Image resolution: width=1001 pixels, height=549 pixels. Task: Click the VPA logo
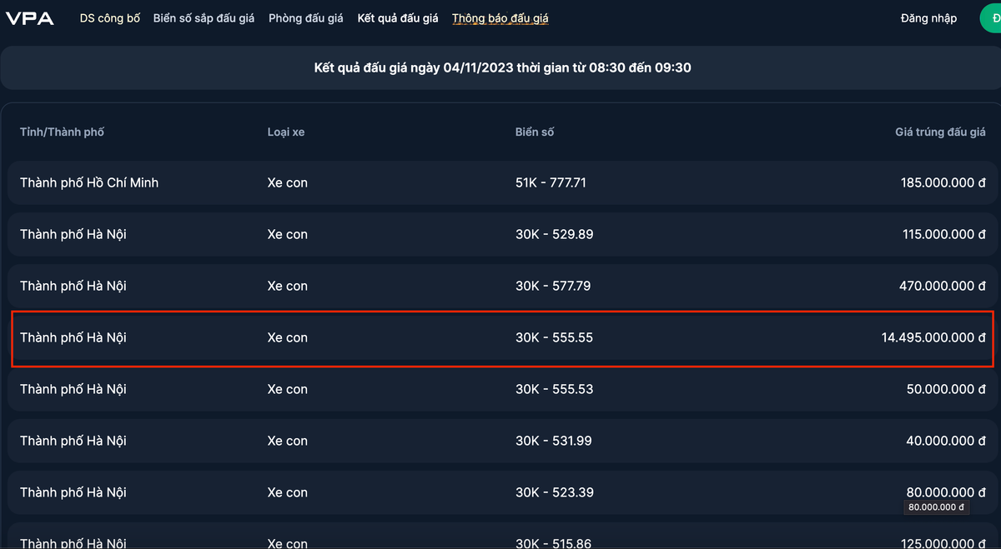[30, 18]
